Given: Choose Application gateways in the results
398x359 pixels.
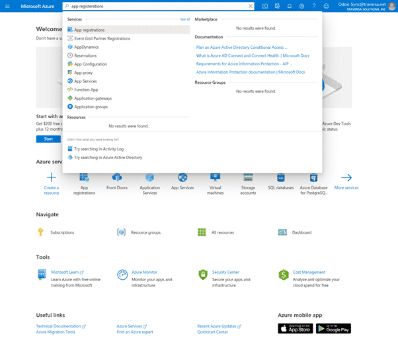Looking at the screenshot, I should 93,98.
